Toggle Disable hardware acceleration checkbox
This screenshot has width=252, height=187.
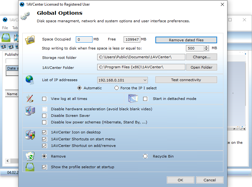coord(44,109)
